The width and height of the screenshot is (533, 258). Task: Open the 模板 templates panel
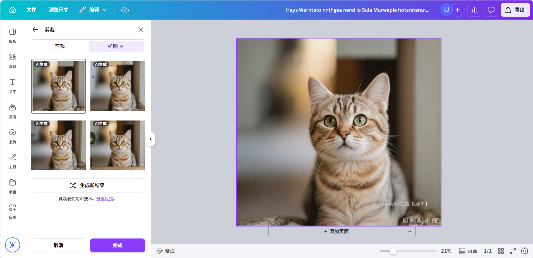(13, 36)
